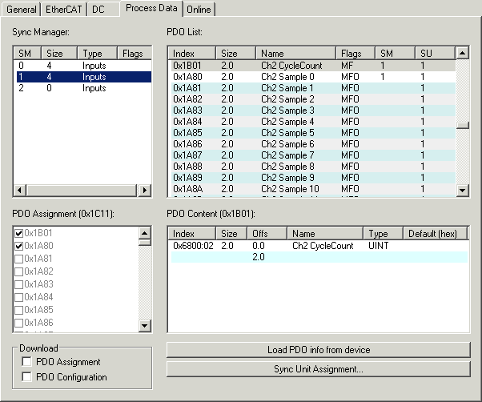Uncheck the 0x1B01 PDO assignment checkbox

coord(18,233)
